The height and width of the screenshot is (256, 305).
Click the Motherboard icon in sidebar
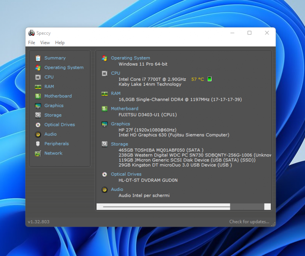(38, 96)
